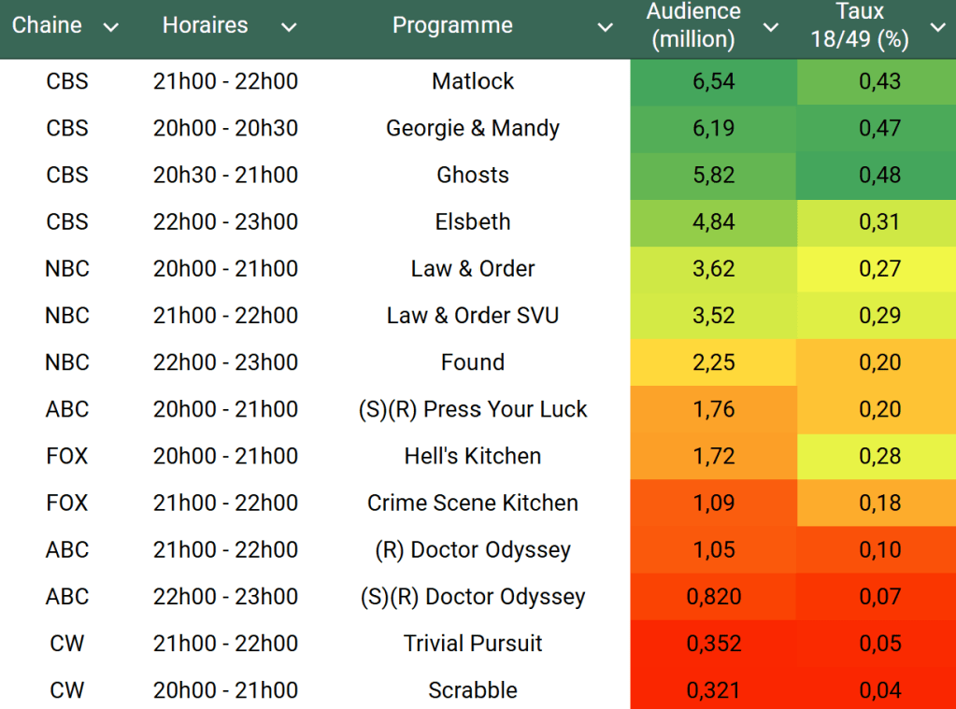Image resolution: width=956 pixels, height=709 pixels.
Task: Click the Scrabble programme cell
Action: 473,690
